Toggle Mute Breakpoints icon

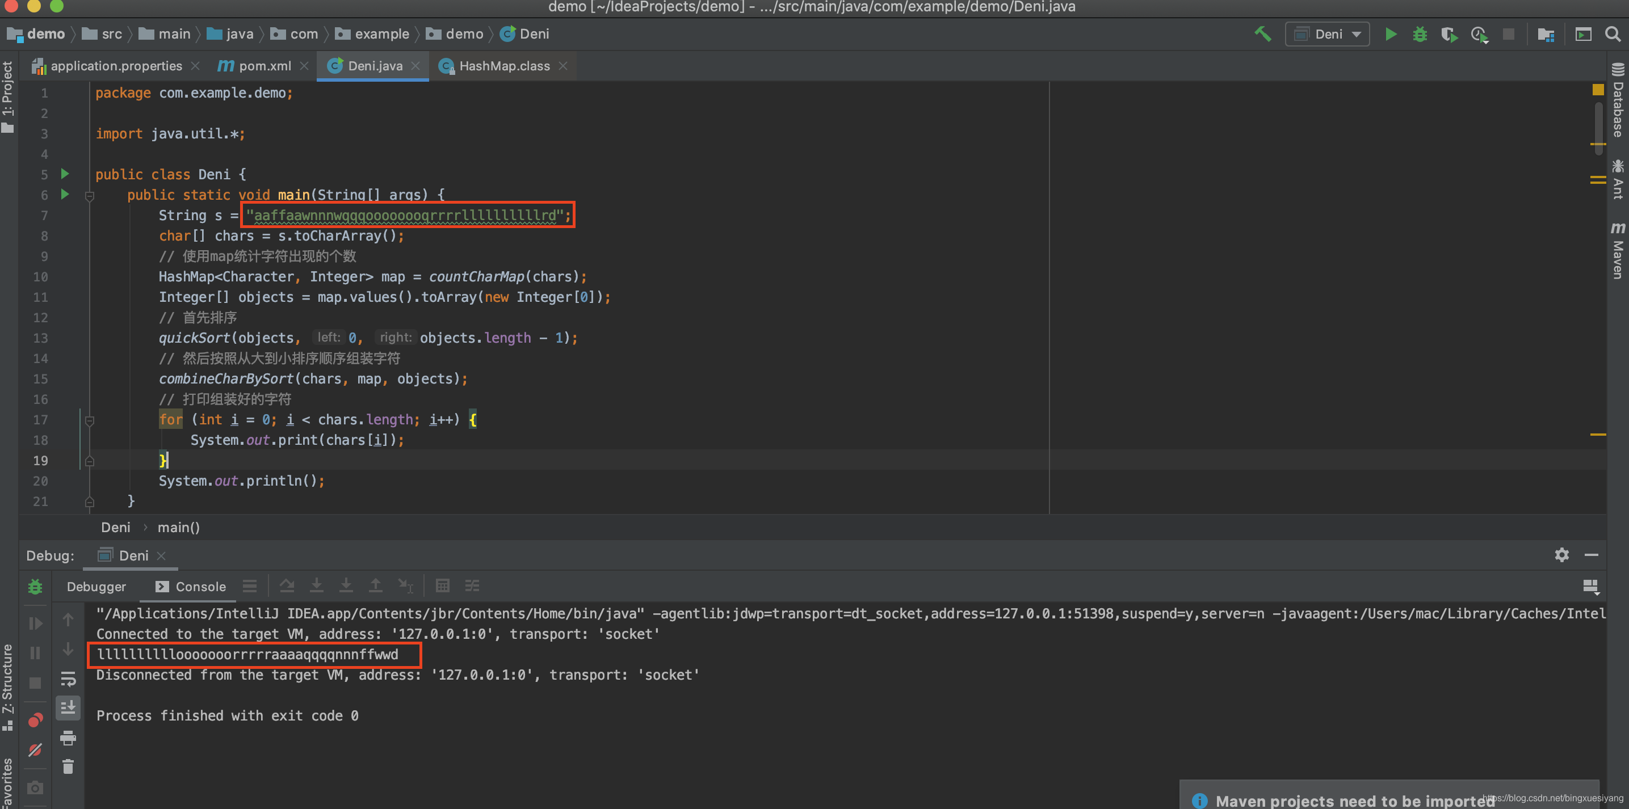coord(35,749)
